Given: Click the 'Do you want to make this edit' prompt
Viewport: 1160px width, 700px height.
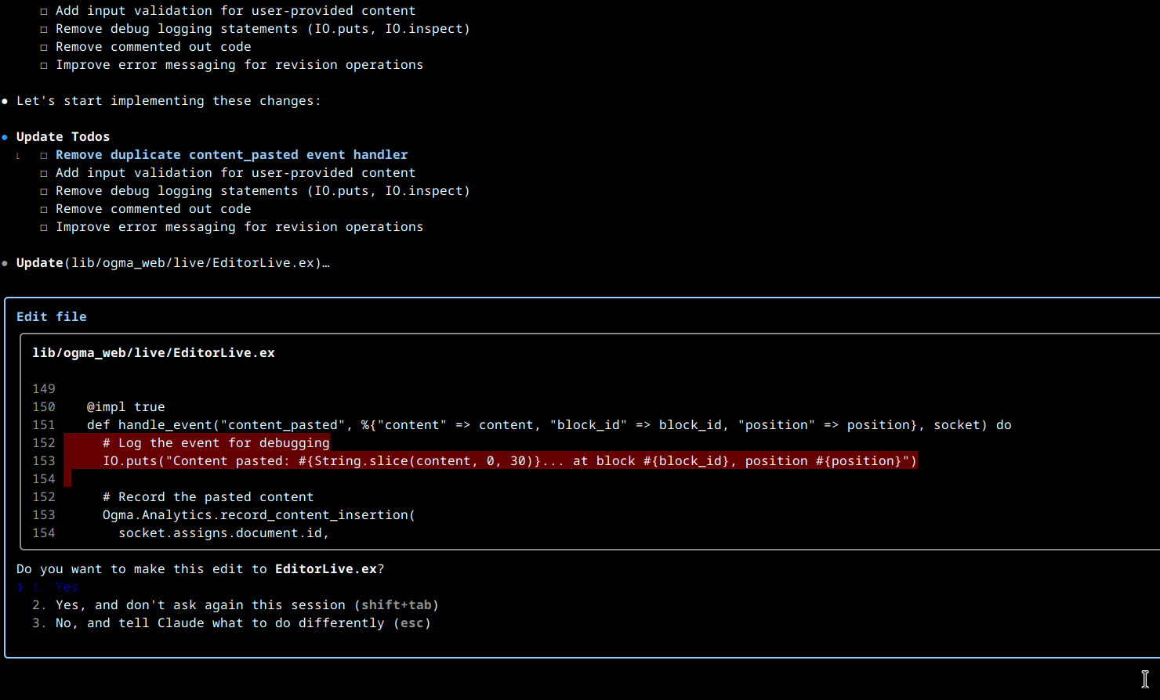Looking at the screenshot, I should click(x=201, y=569).
